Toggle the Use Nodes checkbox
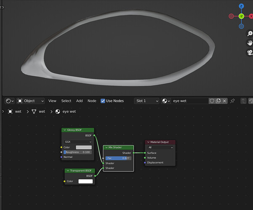 click(103, 101)
